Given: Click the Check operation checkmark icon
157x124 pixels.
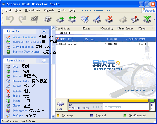Looking at the screenshot, I should coord(8,106).
